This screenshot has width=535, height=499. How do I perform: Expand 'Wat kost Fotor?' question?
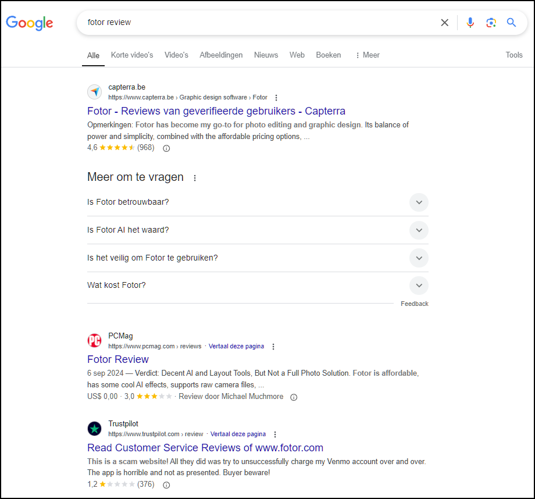coord(419,286)
